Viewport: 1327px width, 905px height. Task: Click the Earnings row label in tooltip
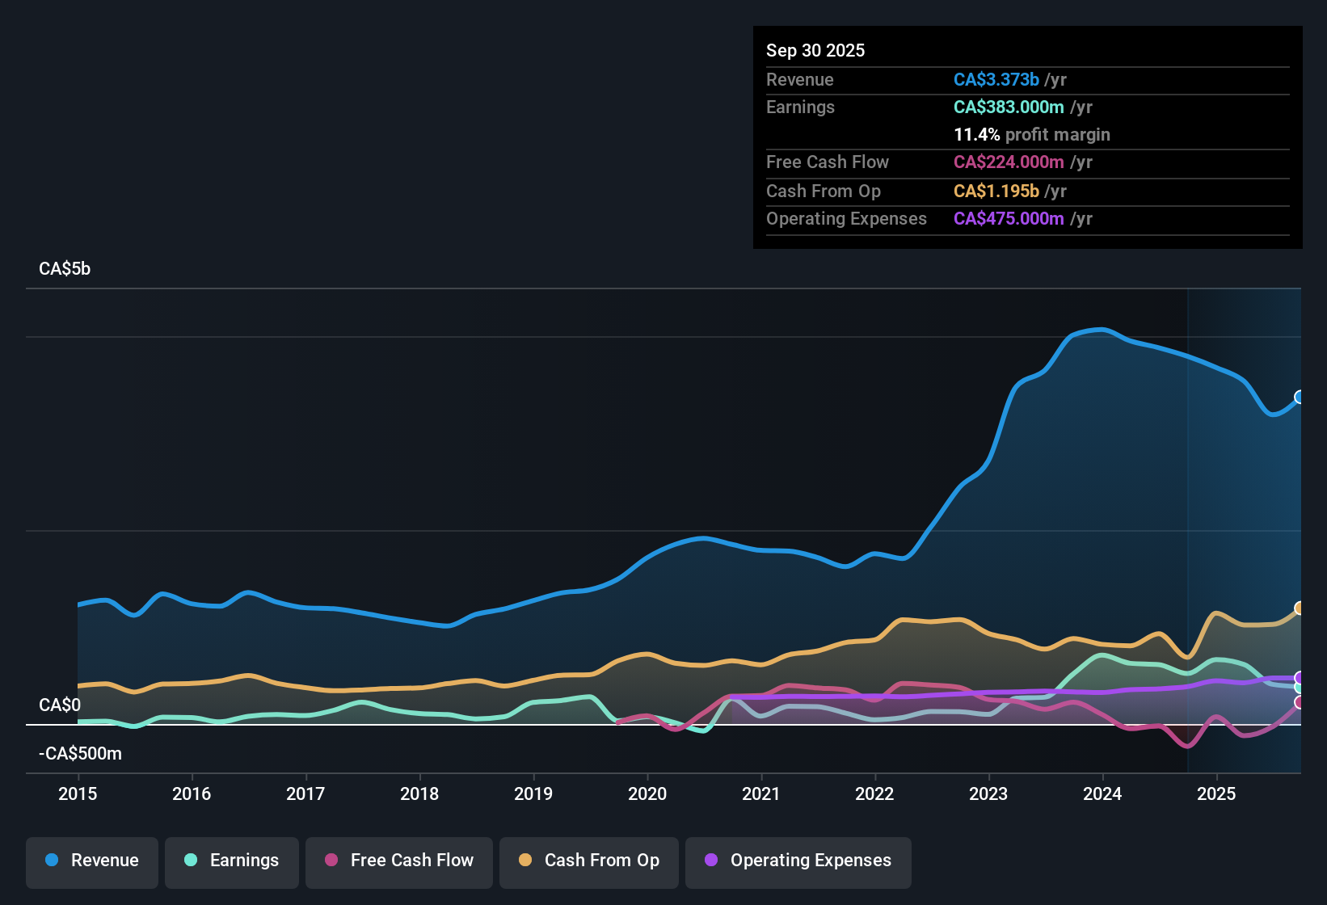pyautogui.click(x=800, y=107)
